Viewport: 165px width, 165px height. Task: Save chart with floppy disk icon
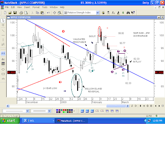coord(15,13)
